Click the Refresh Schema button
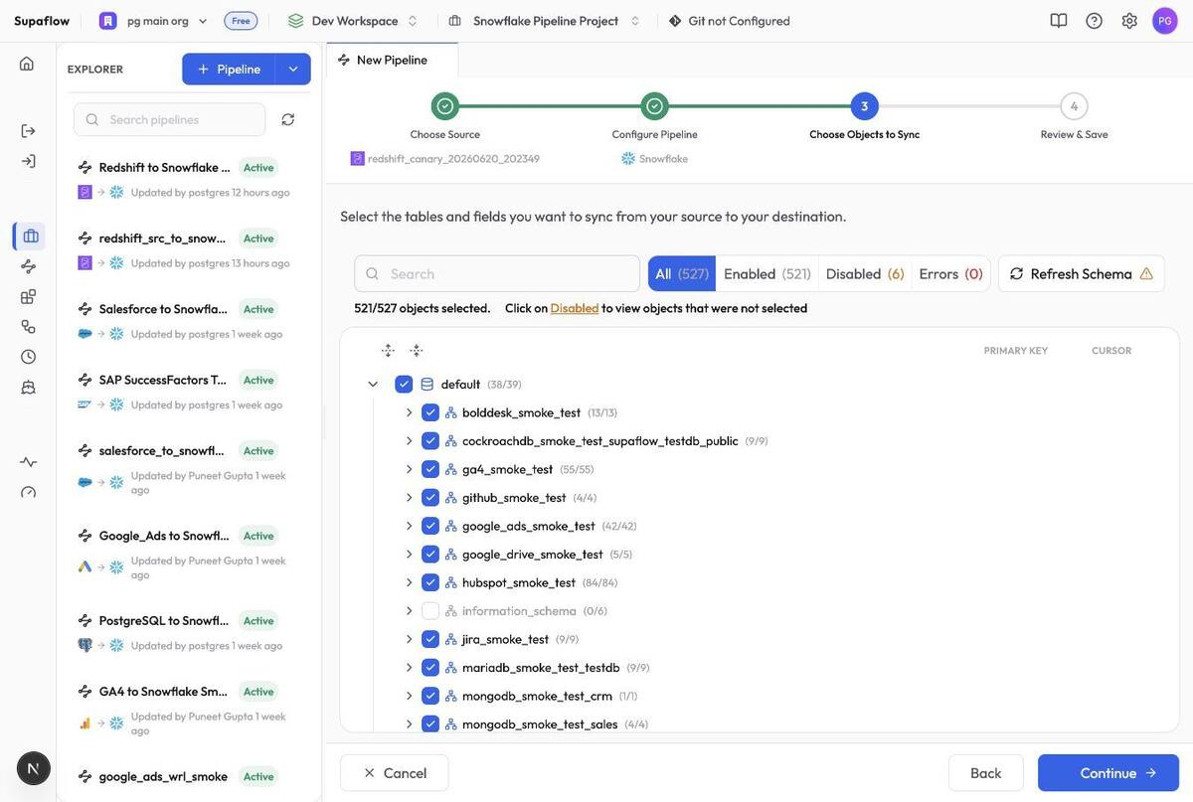 [1082, 273]
